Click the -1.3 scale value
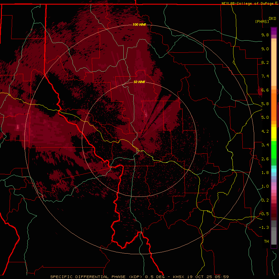Viewport: 279px width, 279px height. (264, 228)
